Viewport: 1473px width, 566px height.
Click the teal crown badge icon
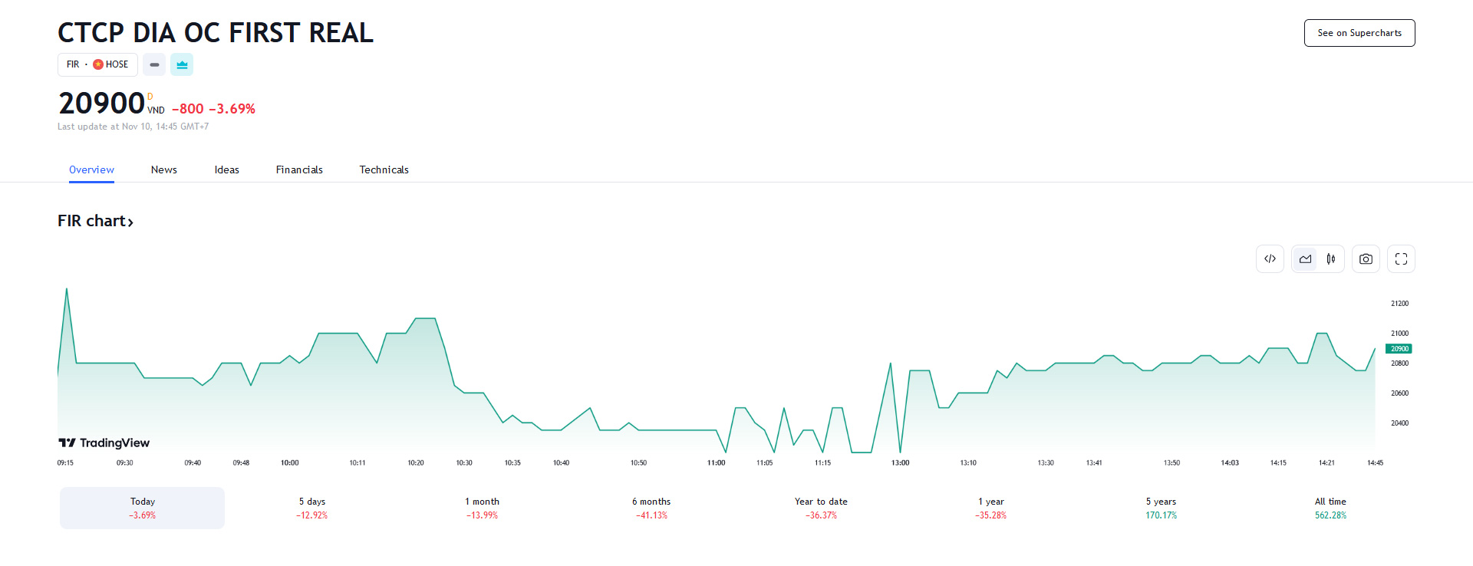pos(182,65)
